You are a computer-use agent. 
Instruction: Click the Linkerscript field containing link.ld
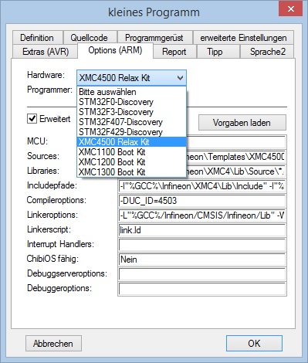202,230
